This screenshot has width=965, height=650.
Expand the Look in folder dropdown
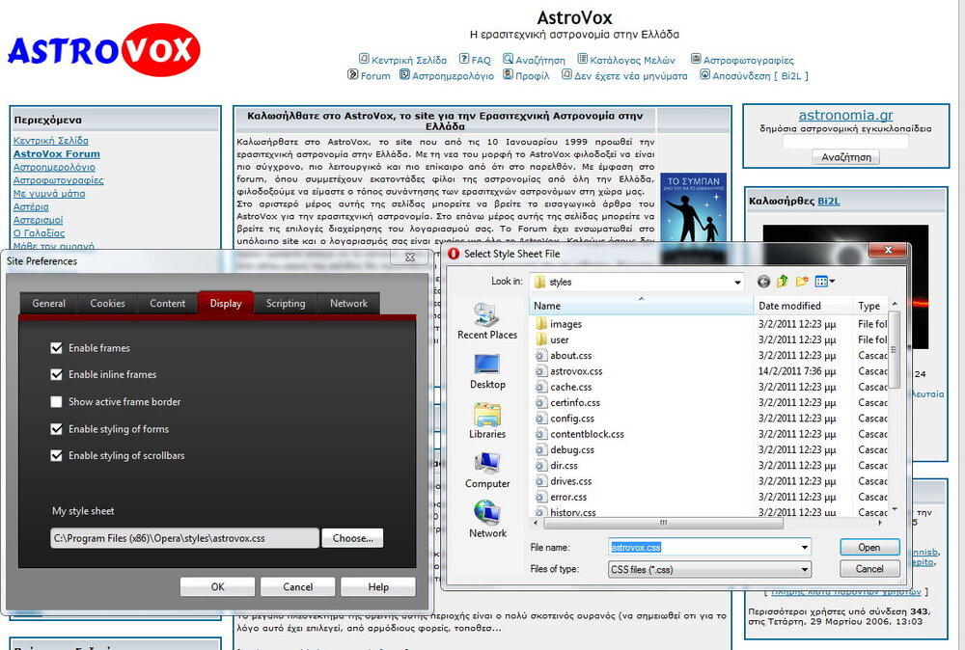737,283
